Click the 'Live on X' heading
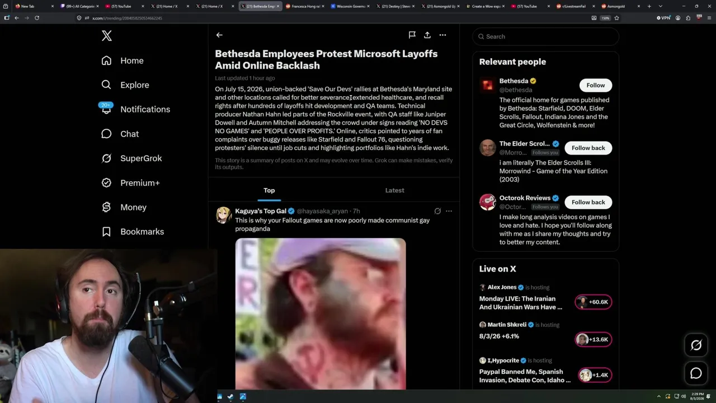This screenshot has width=716, height=403. (x=498, y=269)
